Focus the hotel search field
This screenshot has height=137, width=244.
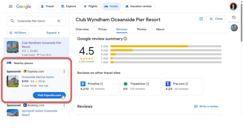click(x=36, y=21)
